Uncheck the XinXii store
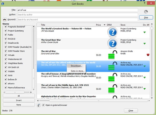Viewport: 156px width, 115px height. point(6,75)
